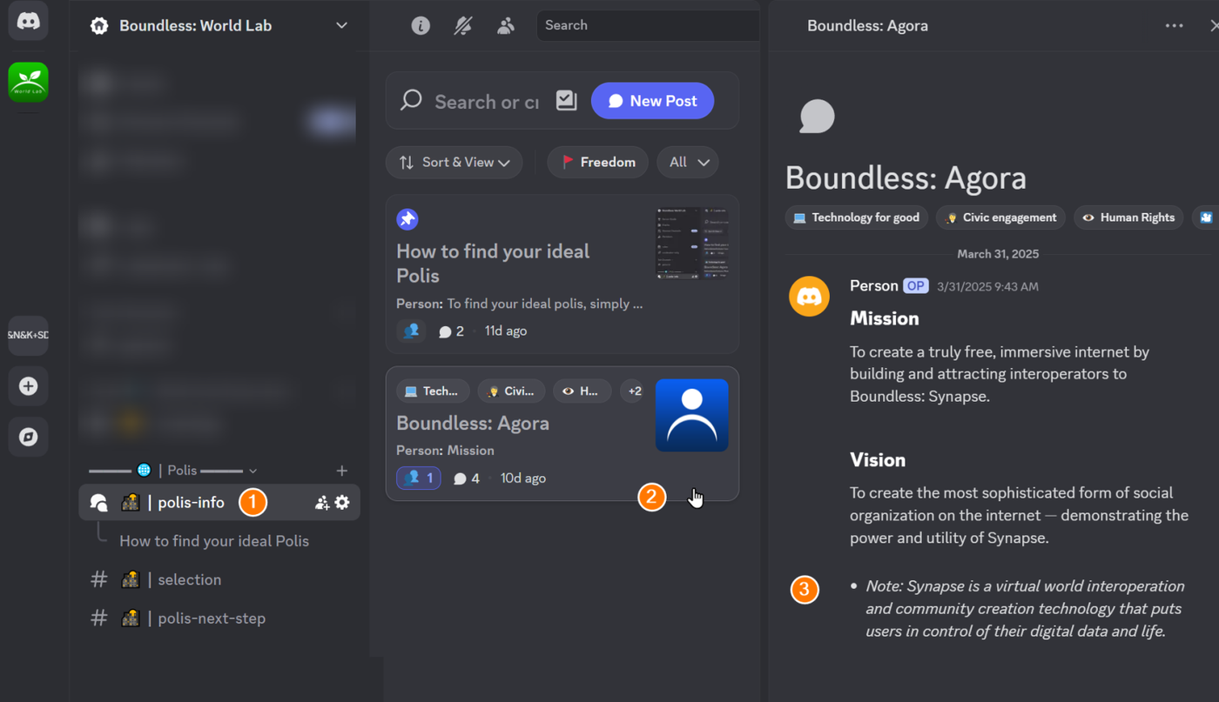Collapse the Polis channel category
This screenshot has height=702, width=1219.
tap(173, 471)
